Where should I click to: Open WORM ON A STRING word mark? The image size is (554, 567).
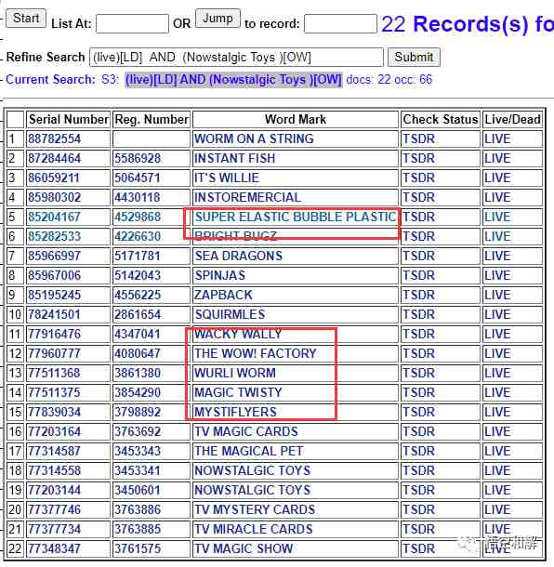pos(254,138)
